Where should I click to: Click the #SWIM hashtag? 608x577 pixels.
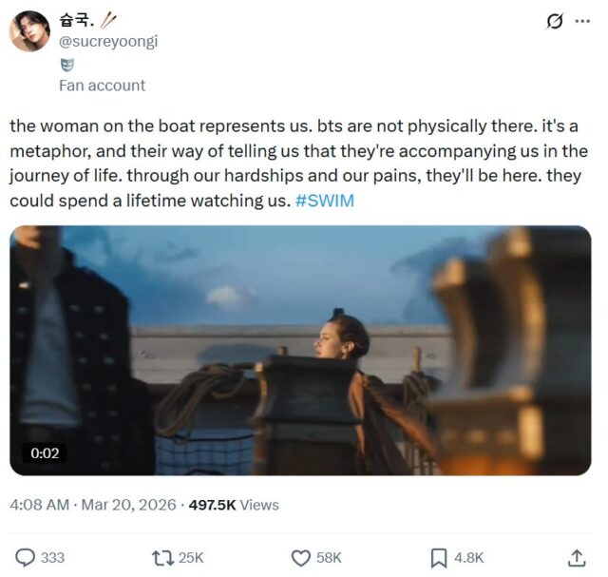[x=324, y=201]
